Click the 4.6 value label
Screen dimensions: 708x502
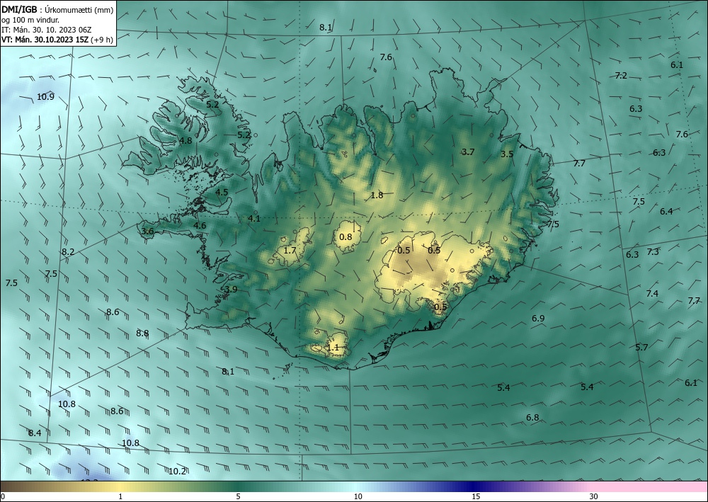pos(200,226)
